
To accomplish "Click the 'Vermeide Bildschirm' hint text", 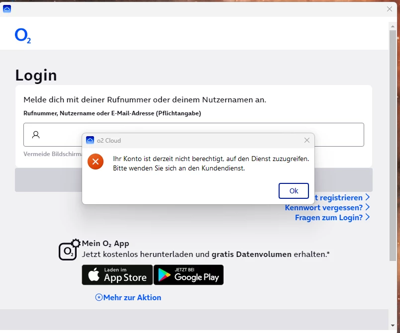I will (x=53, y=154).
